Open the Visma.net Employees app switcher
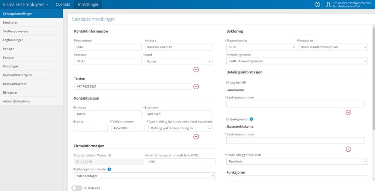This screenshot has width=375, height=191. (26, 4)
